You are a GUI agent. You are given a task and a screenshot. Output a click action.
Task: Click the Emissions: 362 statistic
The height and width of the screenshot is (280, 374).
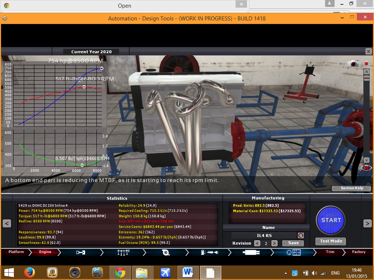coord(137,232)
